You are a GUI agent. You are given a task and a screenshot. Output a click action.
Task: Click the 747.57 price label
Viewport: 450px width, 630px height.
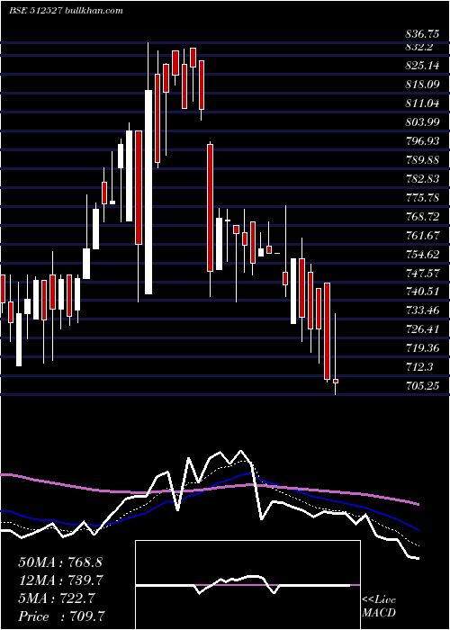pos(422,274)
